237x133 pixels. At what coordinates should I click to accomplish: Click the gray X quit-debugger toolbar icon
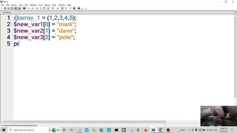pyautogui.click(x=86, y=8)
